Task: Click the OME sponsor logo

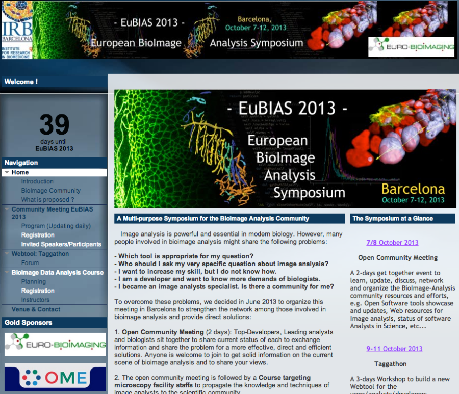Action: pyautogui.click(x=54, y=378)
